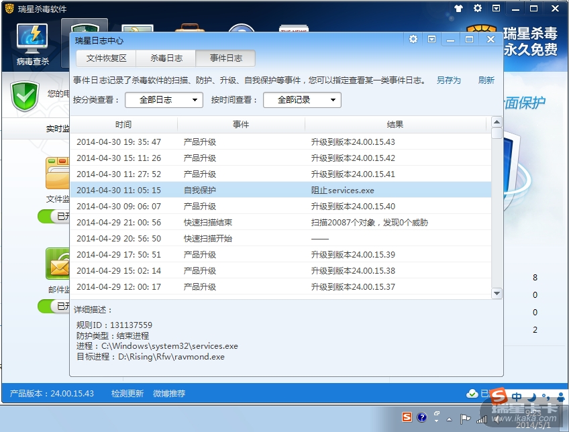Click Sogou input icon in system tray
This screenshot has height=432, width=569.
[407, 418]
